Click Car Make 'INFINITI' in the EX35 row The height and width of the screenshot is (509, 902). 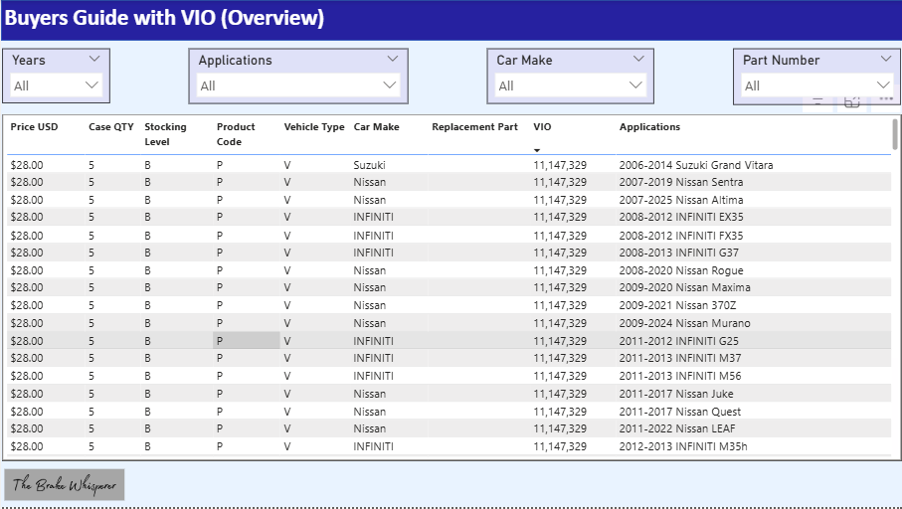coord(373,218)
